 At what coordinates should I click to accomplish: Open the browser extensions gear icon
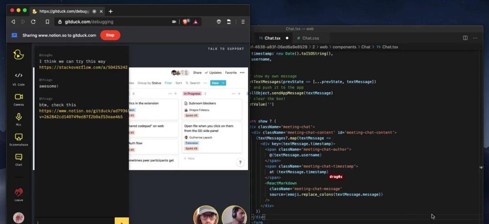(x=219, y=22)
